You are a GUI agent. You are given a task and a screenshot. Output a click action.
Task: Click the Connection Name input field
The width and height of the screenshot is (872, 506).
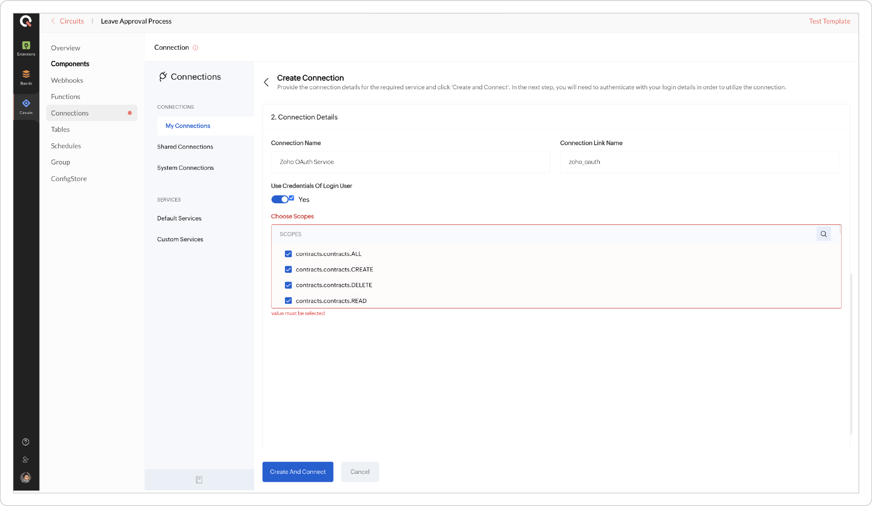[x=410, y=162]
